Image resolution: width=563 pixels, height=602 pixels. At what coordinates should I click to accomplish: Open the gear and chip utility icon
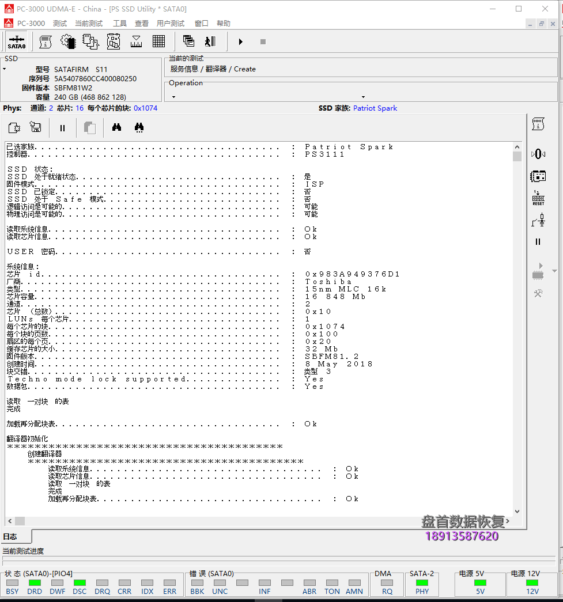tap(68, 42)
